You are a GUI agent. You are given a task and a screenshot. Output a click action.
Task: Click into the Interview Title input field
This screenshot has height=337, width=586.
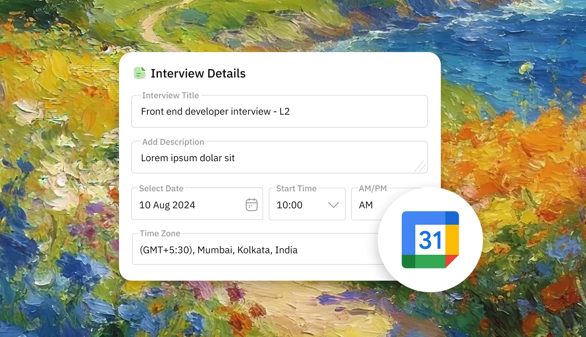coord(279,111)
